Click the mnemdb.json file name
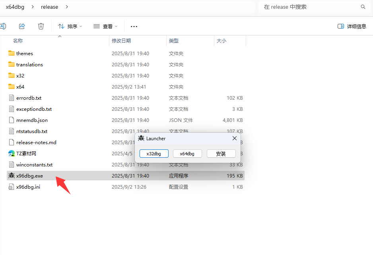 click(x=32, y=120)
